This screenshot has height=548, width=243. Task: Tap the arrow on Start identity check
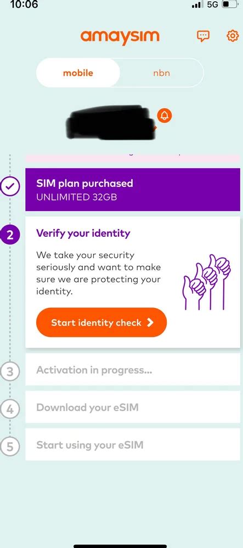(x=150, y=322)
